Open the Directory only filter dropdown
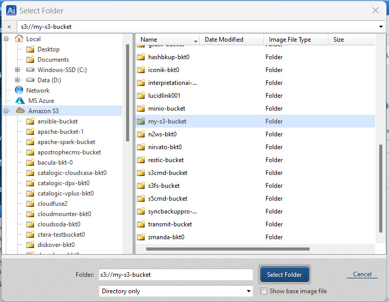 (x=175, y=291)
